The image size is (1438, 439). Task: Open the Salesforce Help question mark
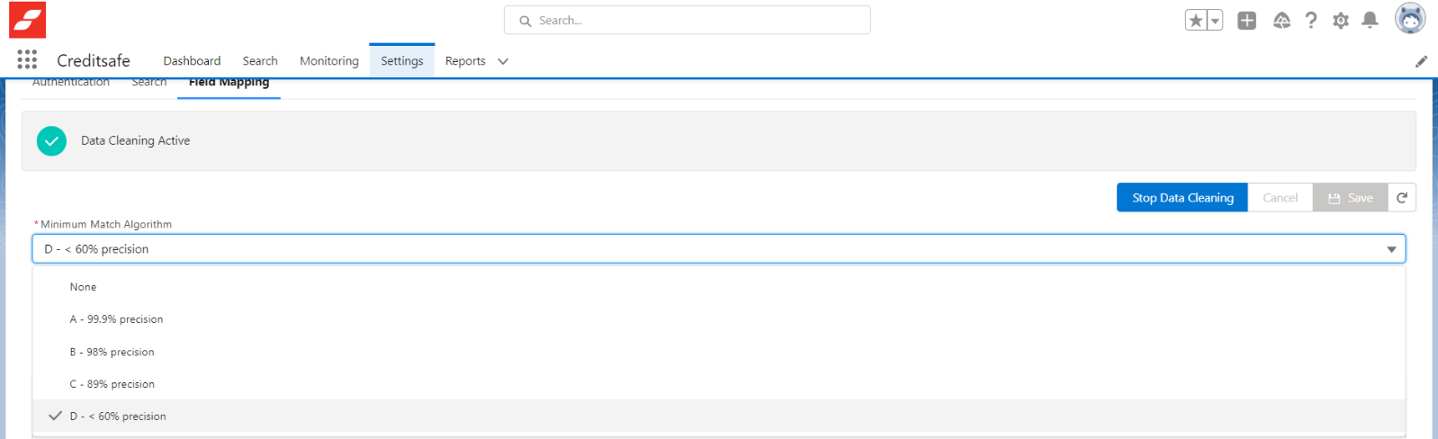pyautogui.click(x=1311, y=21)
